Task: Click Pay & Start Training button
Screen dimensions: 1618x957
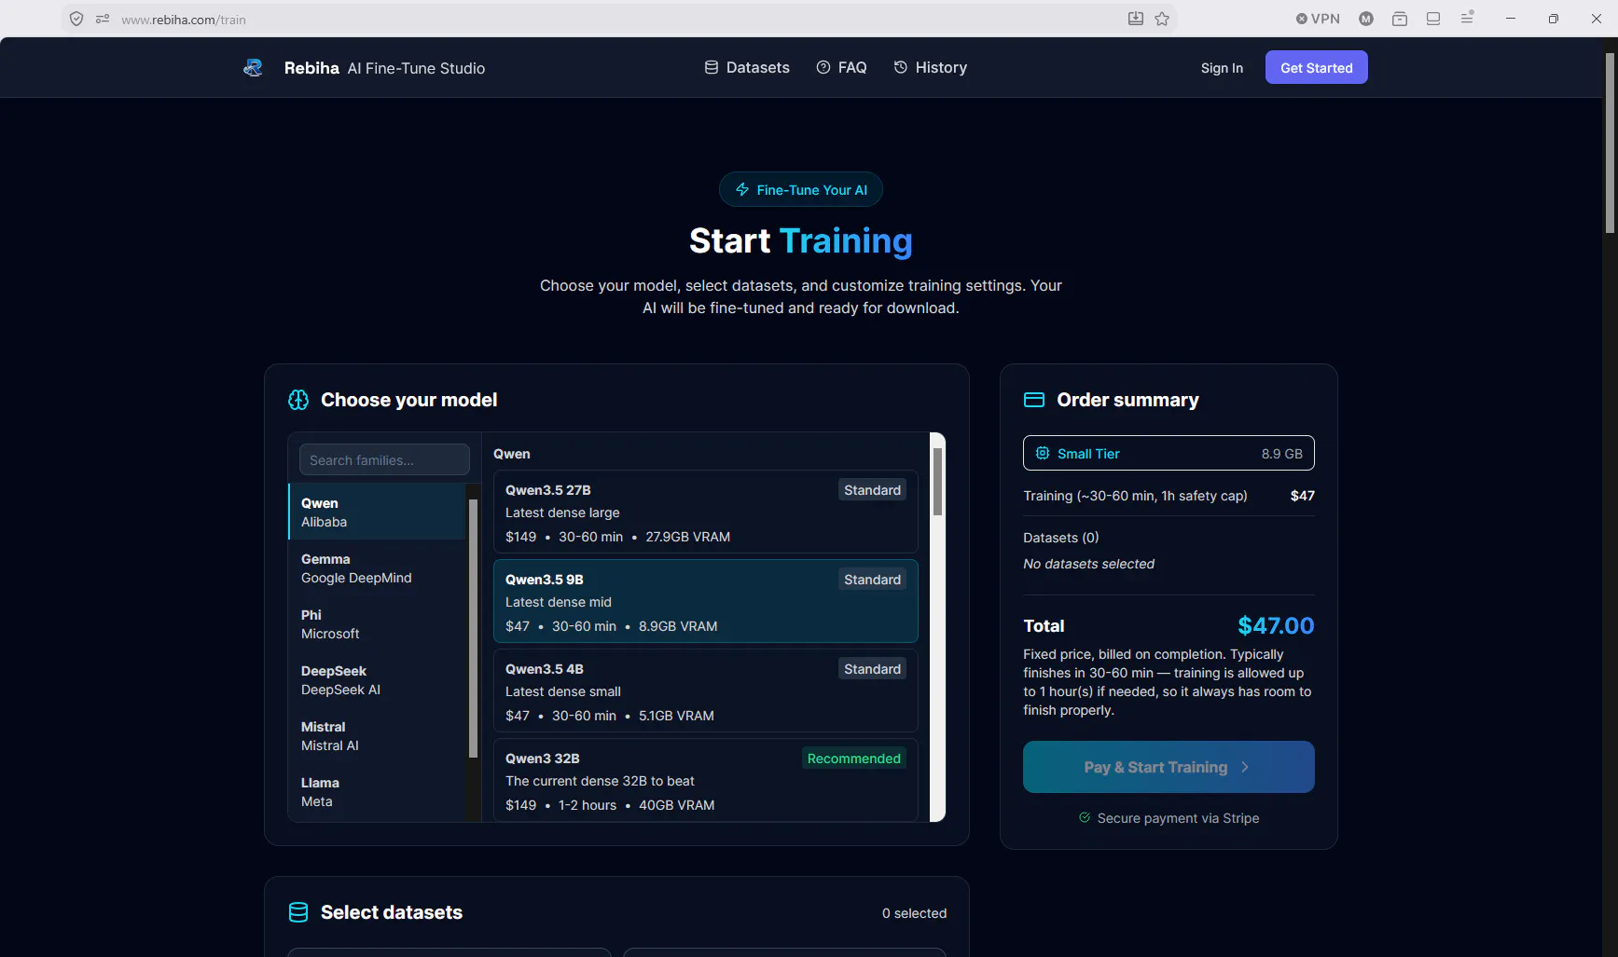Action: tap(1169, 767)
